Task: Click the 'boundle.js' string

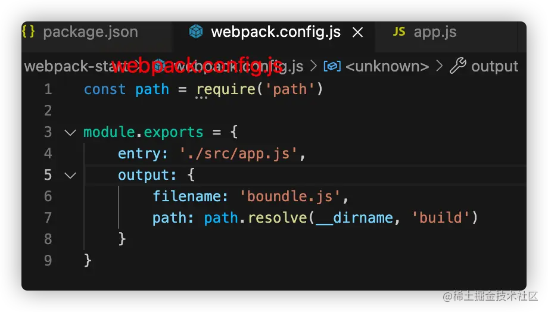Action: point(289,196)
